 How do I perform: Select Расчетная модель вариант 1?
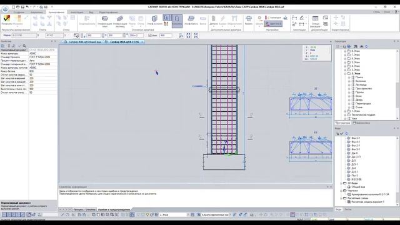367,202
